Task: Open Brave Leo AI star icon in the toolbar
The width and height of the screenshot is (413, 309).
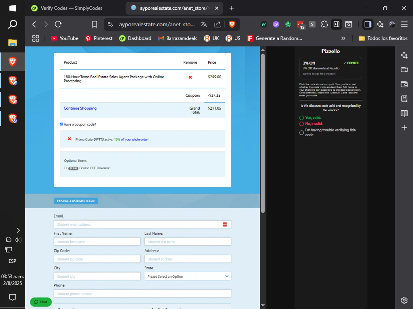Action: [x=380, y=24]
